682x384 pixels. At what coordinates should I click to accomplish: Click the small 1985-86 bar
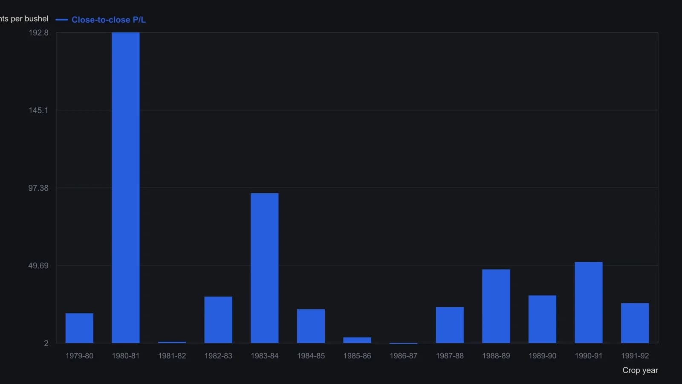click(357, 340)
